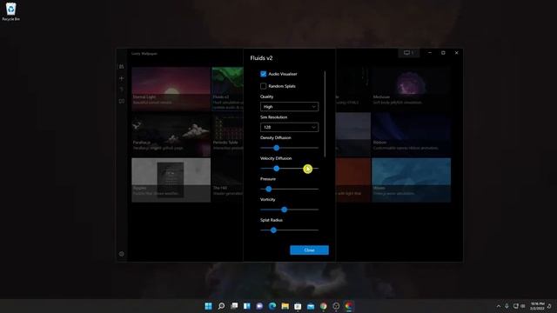Click the Velocity Diffusion slider handle
The height and width of the screenshot is (313, 557).
(277, 168)
